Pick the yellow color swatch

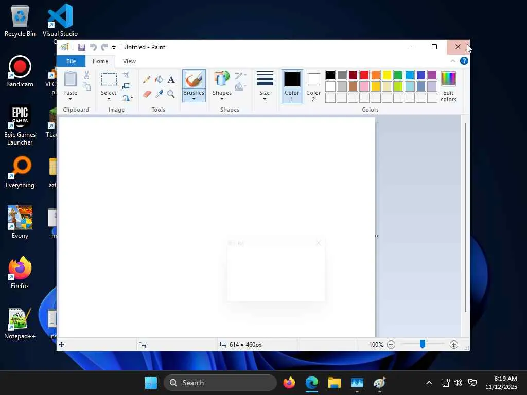[387, 75]
